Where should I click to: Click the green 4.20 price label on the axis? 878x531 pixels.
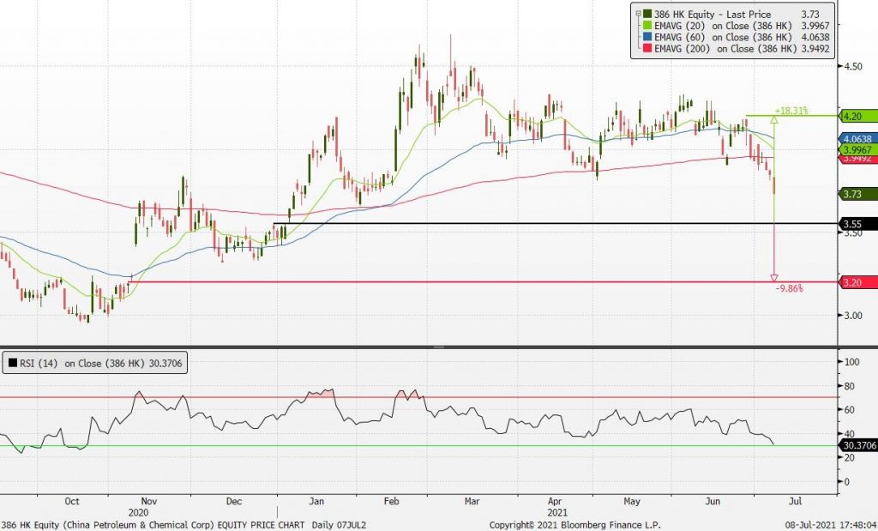point(858,117)
